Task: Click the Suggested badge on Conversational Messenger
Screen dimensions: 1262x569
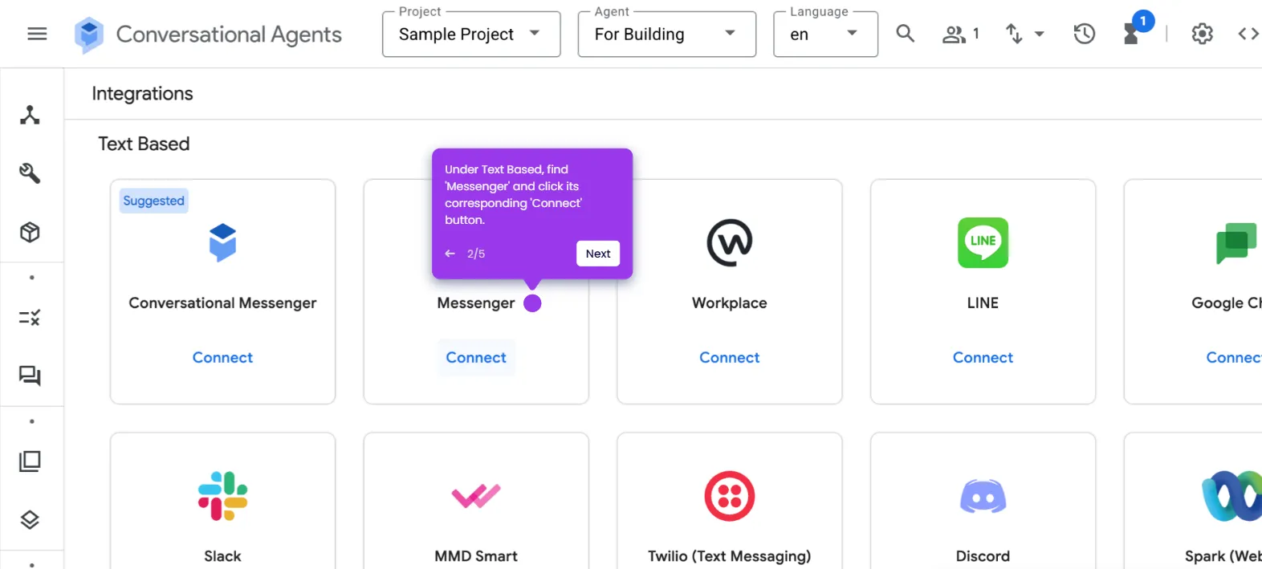Action: 153,201
